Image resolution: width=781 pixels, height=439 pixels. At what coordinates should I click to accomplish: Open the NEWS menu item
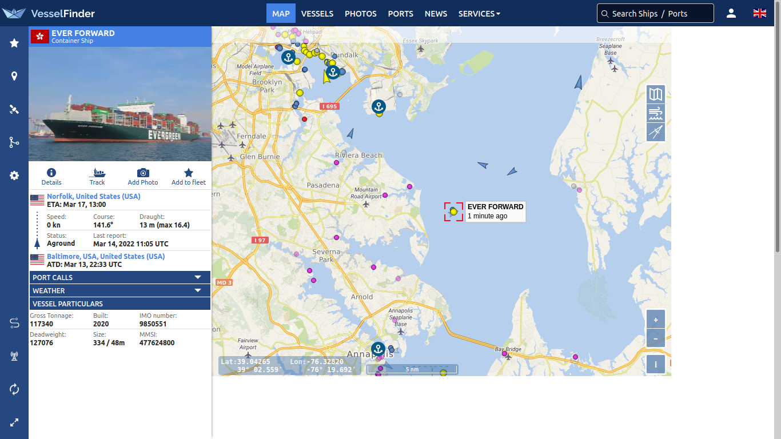click(436, 13)
